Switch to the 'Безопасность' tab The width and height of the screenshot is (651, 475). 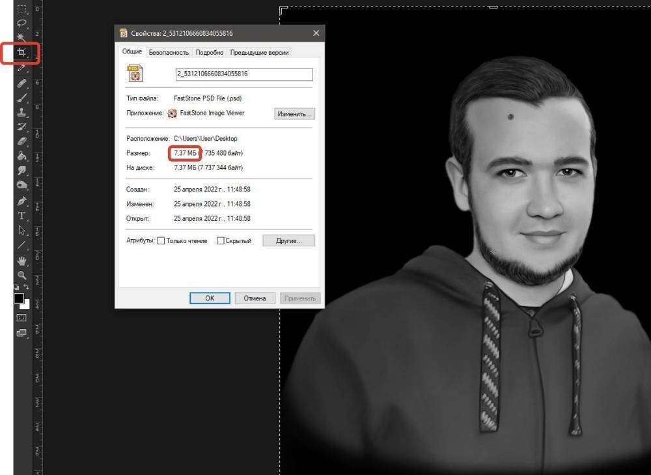[x=169, y=52]
